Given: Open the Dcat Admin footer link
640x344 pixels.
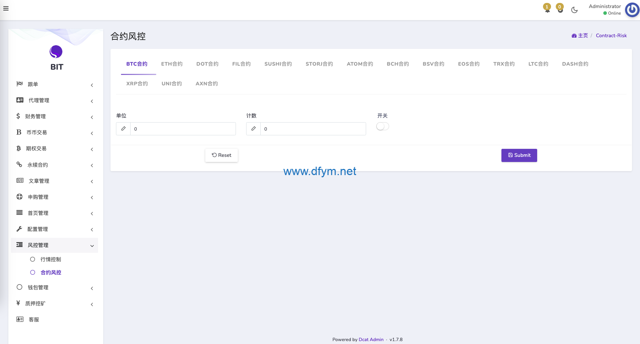Looking at the screenshot, I should point(371,339).
